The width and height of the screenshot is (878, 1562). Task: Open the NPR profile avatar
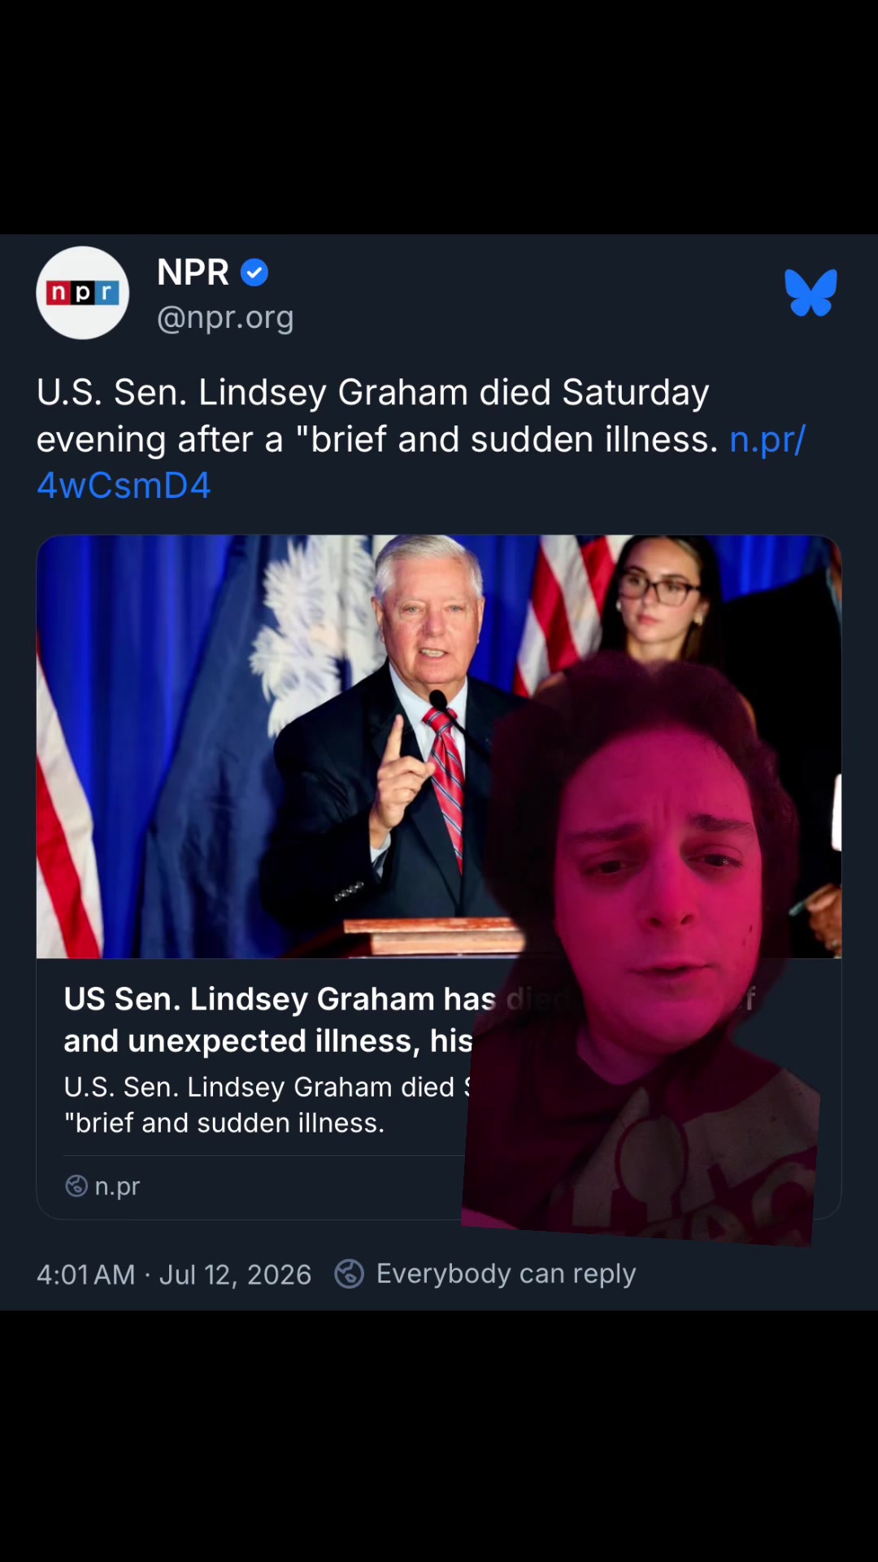(82, 293)
